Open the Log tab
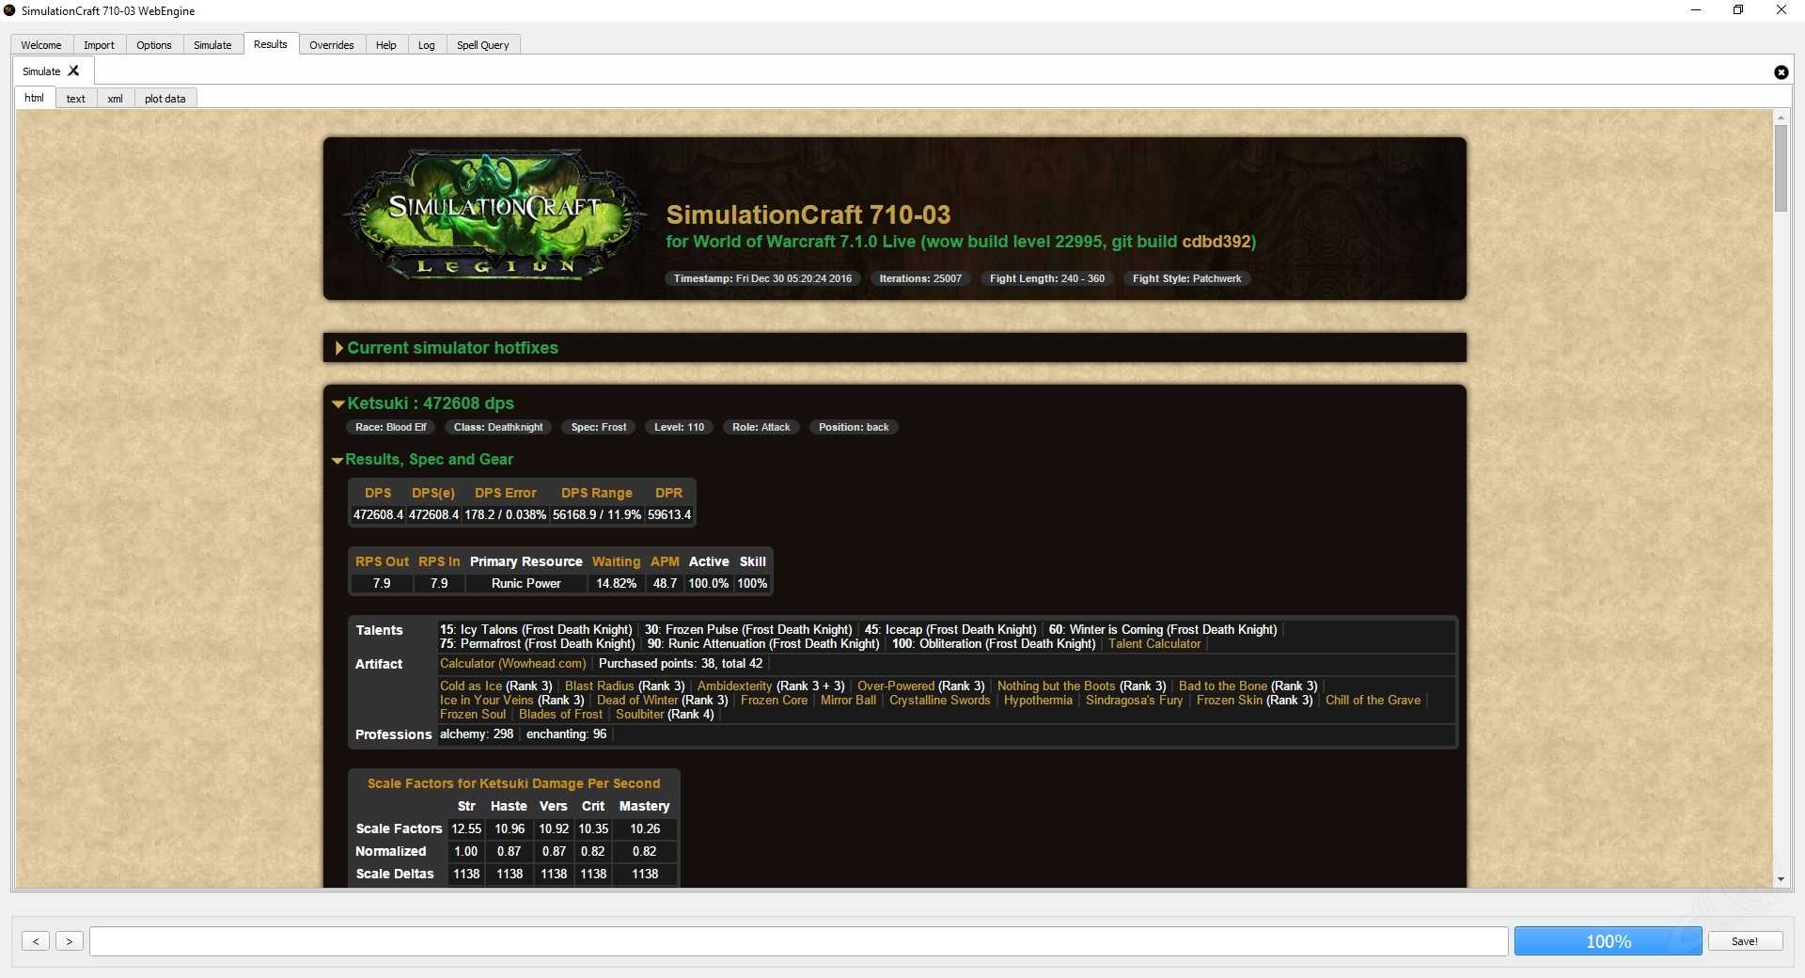 coord(427,45)
